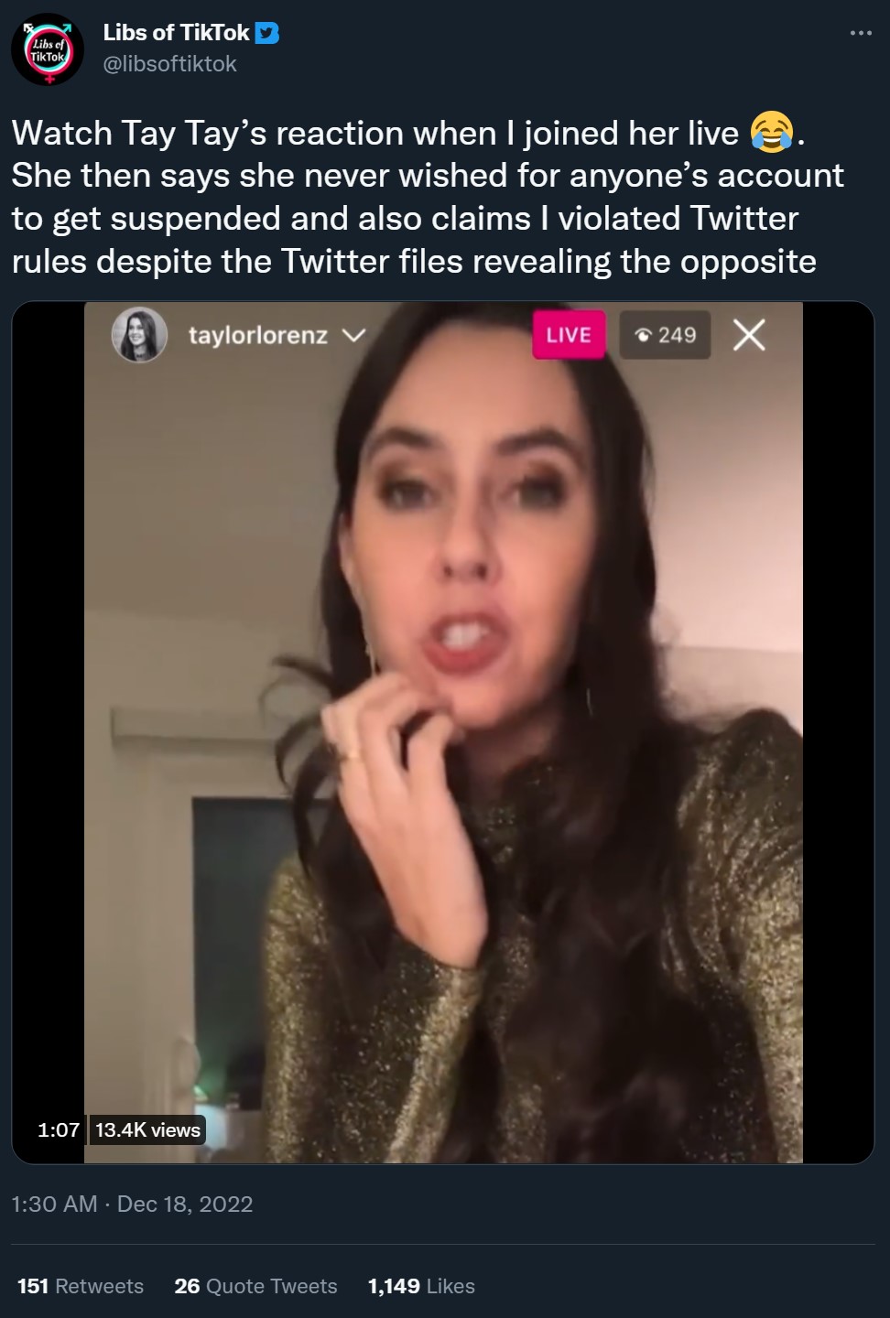Screen dimensions: 890x1318
Task: Click the 249 viewers eye counter
Action: (666, 335)
